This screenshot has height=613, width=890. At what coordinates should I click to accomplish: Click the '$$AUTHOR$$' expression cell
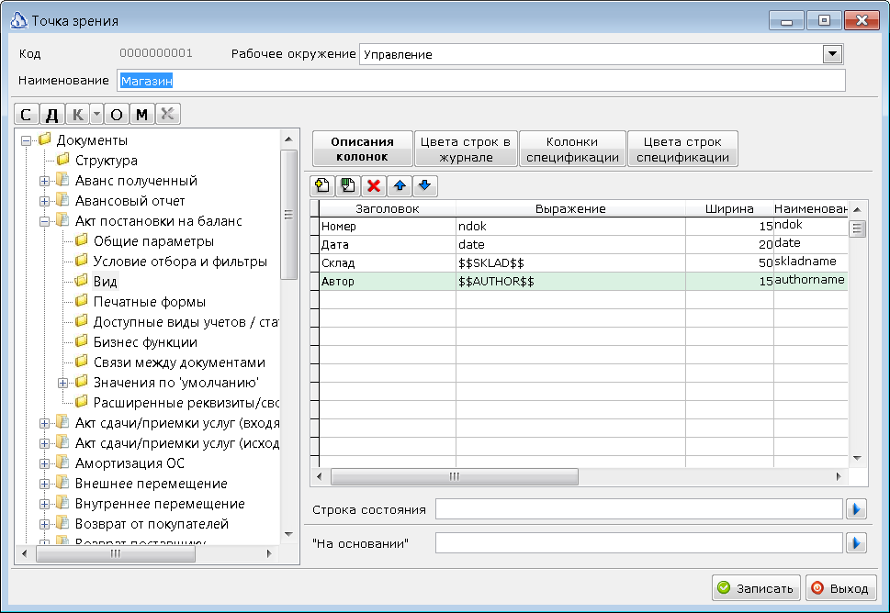point(570,282)
